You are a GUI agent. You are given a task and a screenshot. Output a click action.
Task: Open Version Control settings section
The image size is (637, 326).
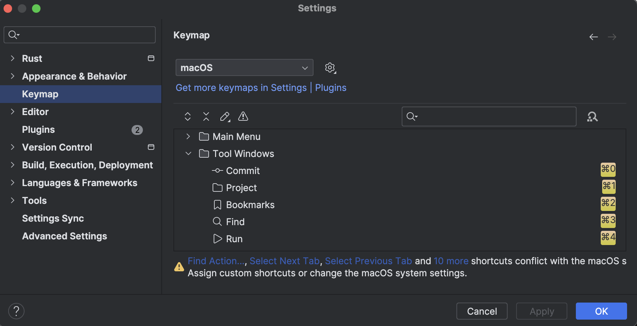[x=57, y=147]
